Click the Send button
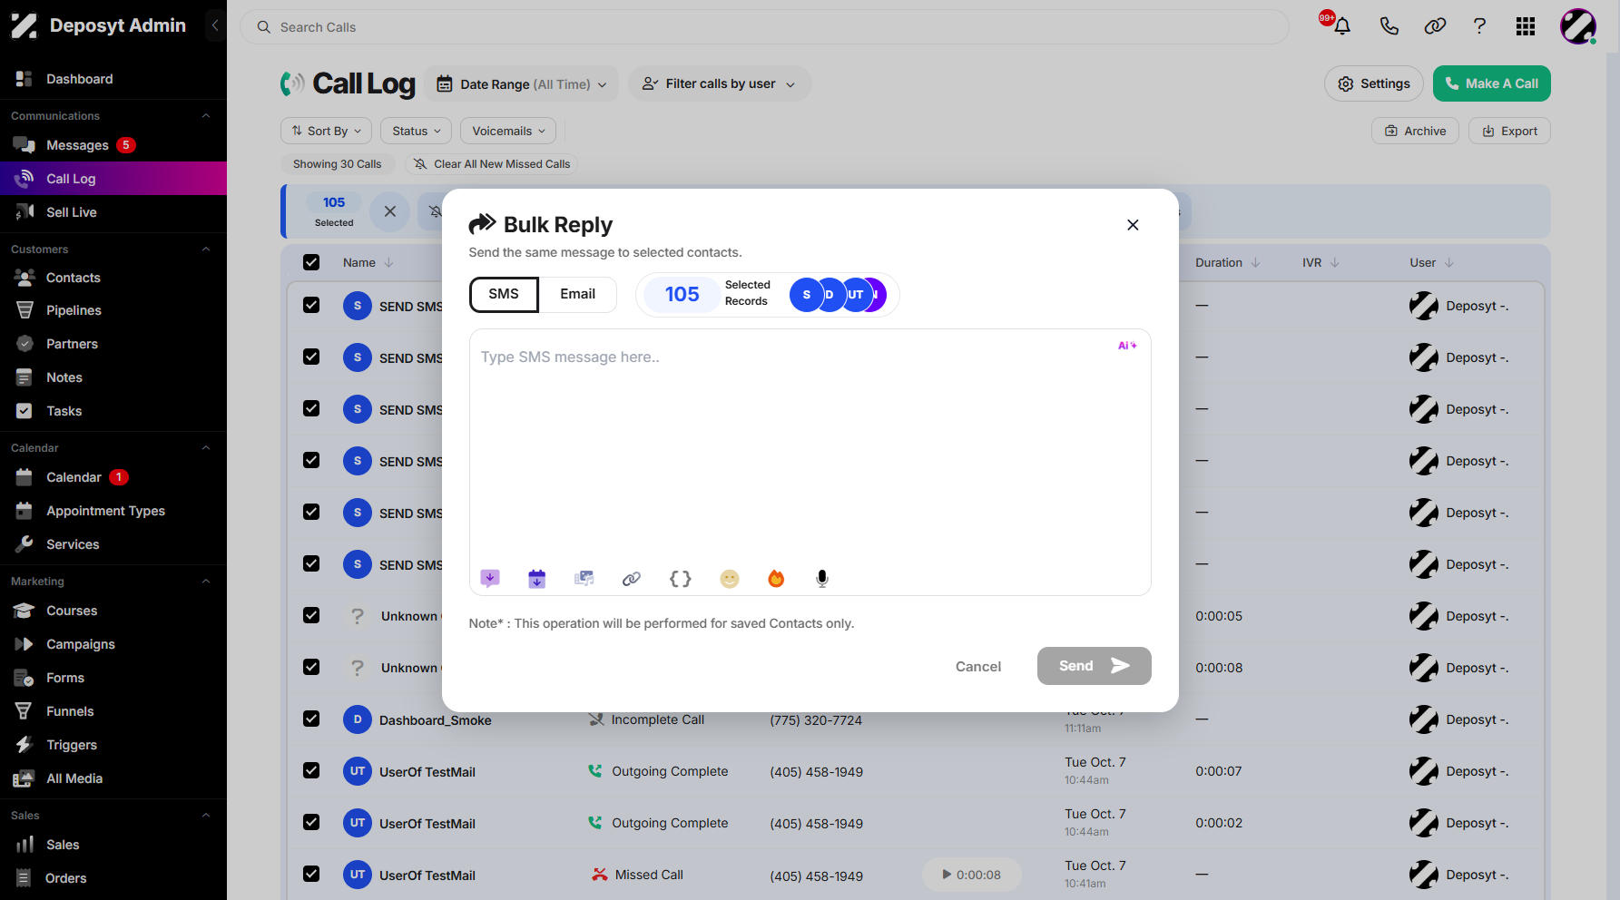Viewport: 1620px width, 900px height. tap(1094, 666)
